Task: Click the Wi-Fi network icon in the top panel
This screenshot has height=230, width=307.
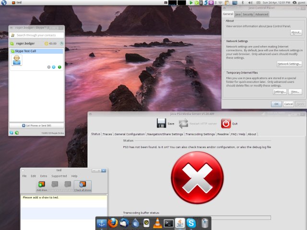Action: [221, 2]
